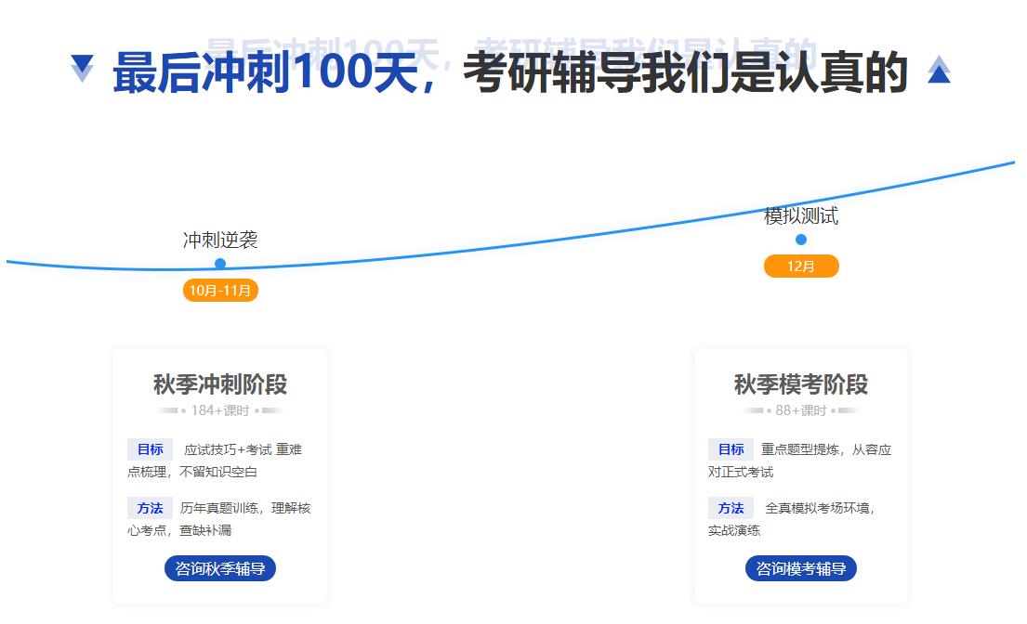This screenshot has width=1027, height=624.
Task: Click the 目标 label in the 秋季冲刺阶段 card
Action: click(x=149, y=448)
